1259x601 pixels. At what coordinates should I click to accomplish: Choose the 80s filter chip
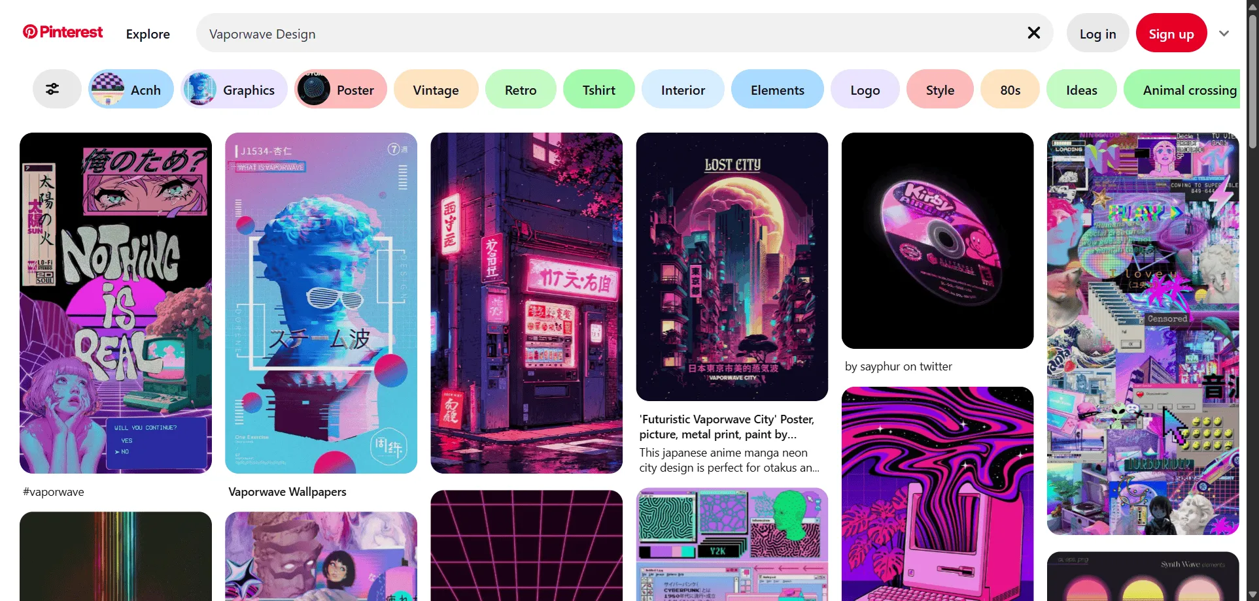1010,89
